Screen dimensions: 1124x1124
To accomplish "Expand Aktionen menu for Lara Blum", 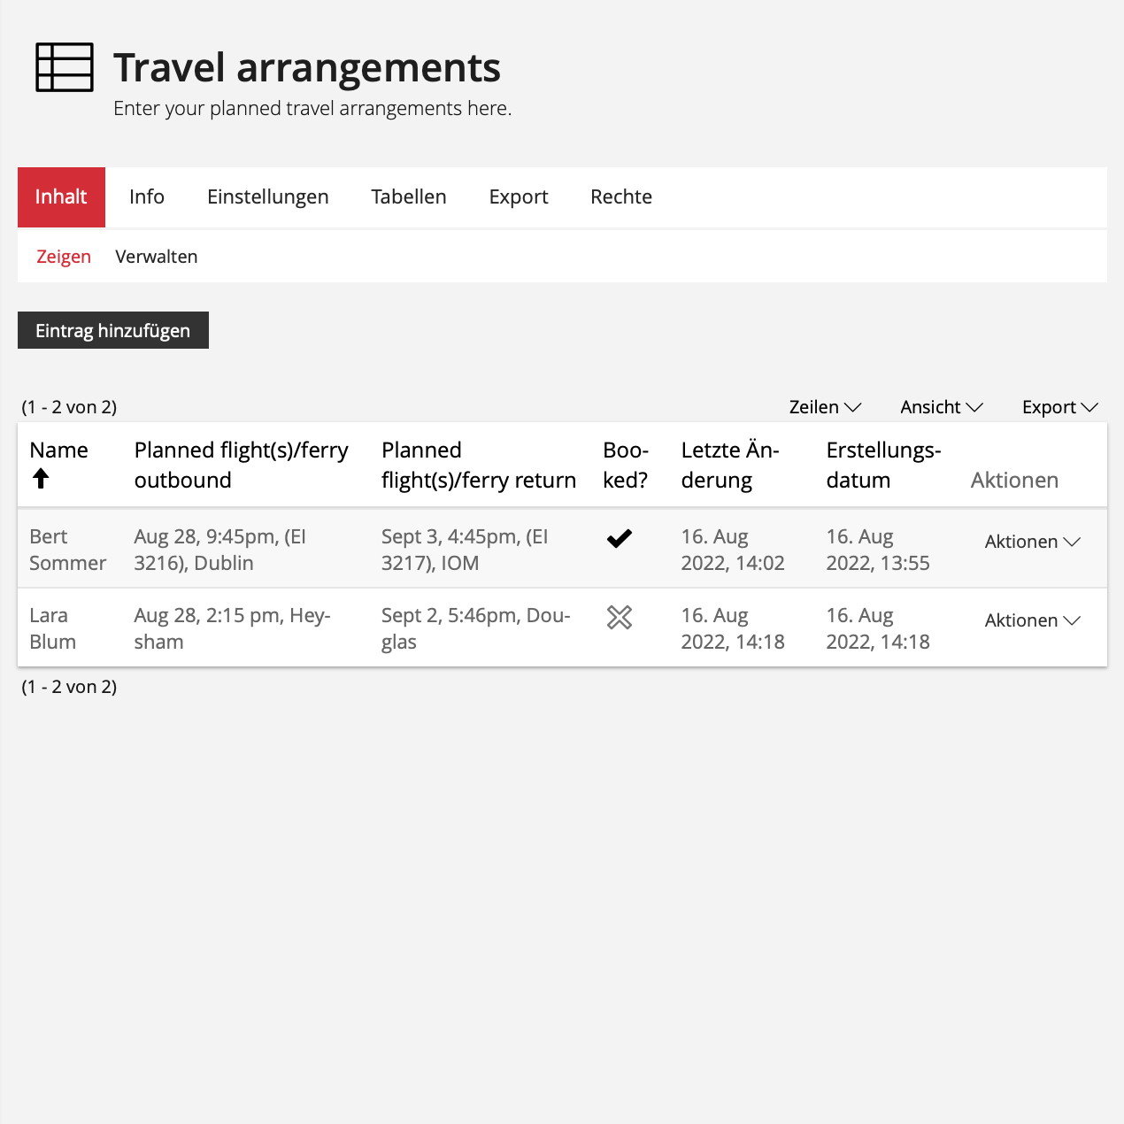I will 1032,620.
